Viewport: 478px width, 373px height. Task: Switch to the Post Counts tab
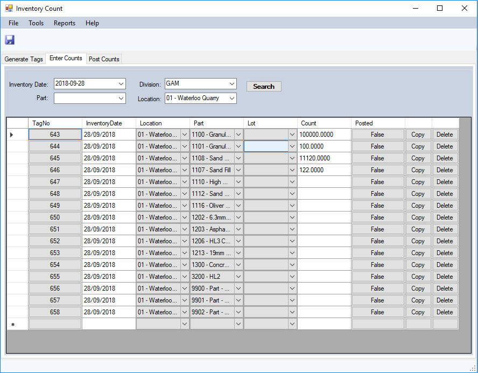coord(104,59)
